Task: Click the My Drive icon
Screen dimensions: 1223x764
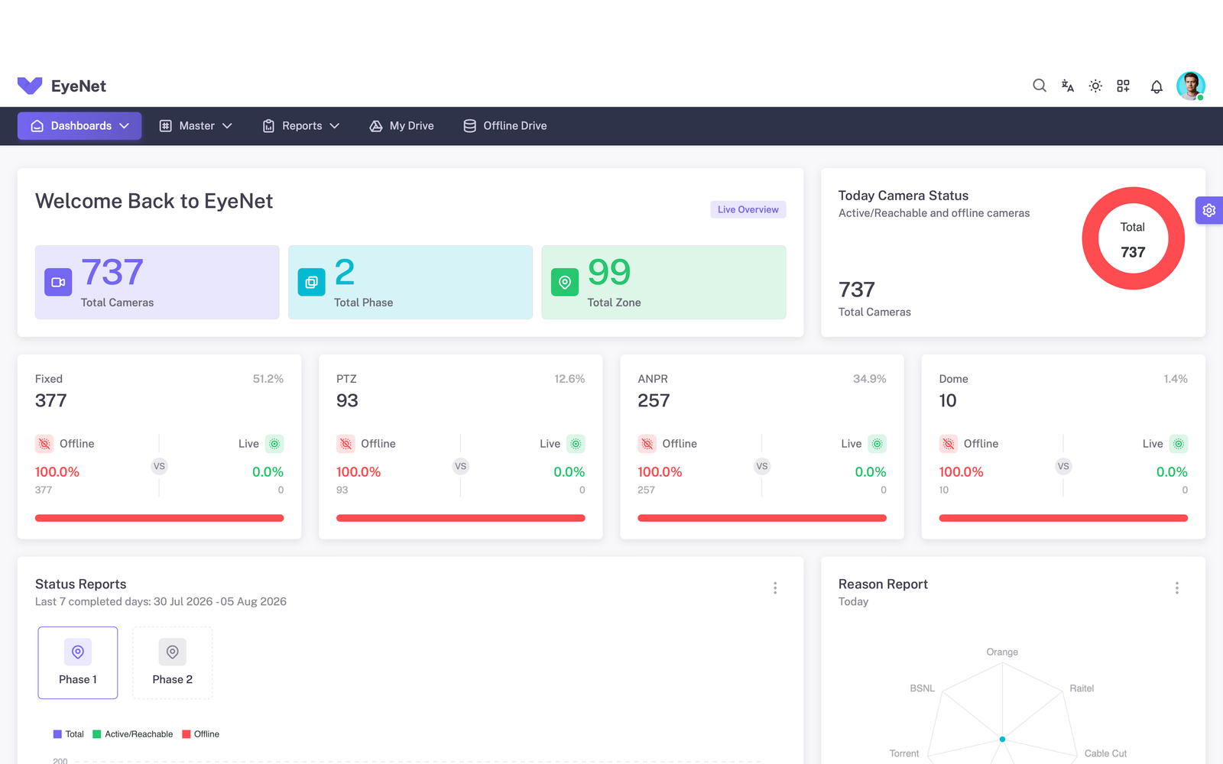Action: [376, 126]
